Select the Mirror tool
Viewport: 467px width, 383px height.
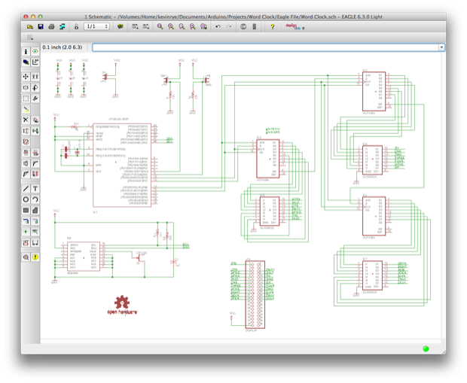pyautogui.click(x=26, y=87)
